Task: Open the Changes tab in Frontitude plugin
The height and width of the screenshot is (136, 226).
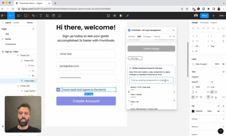Action: pos(147,36)
